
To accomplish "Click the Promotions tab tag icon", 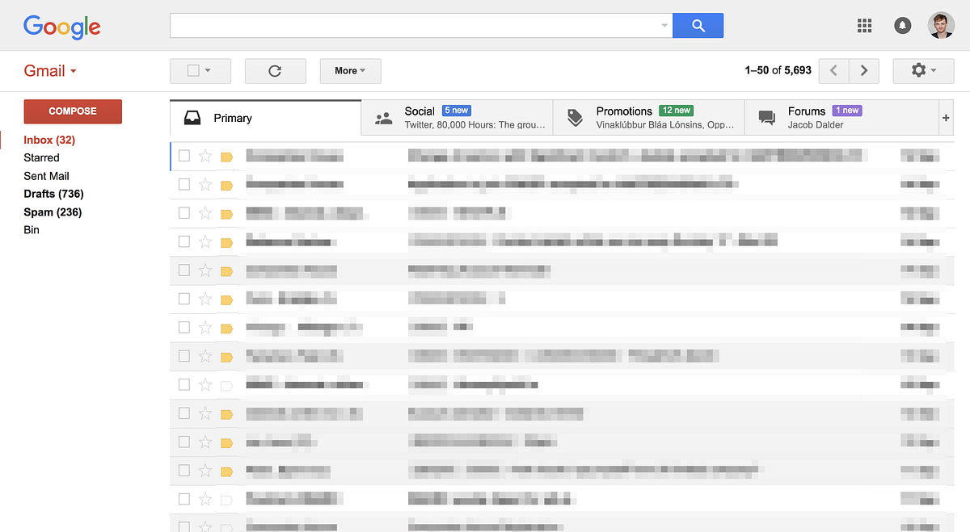I will (x=575, y=117).
